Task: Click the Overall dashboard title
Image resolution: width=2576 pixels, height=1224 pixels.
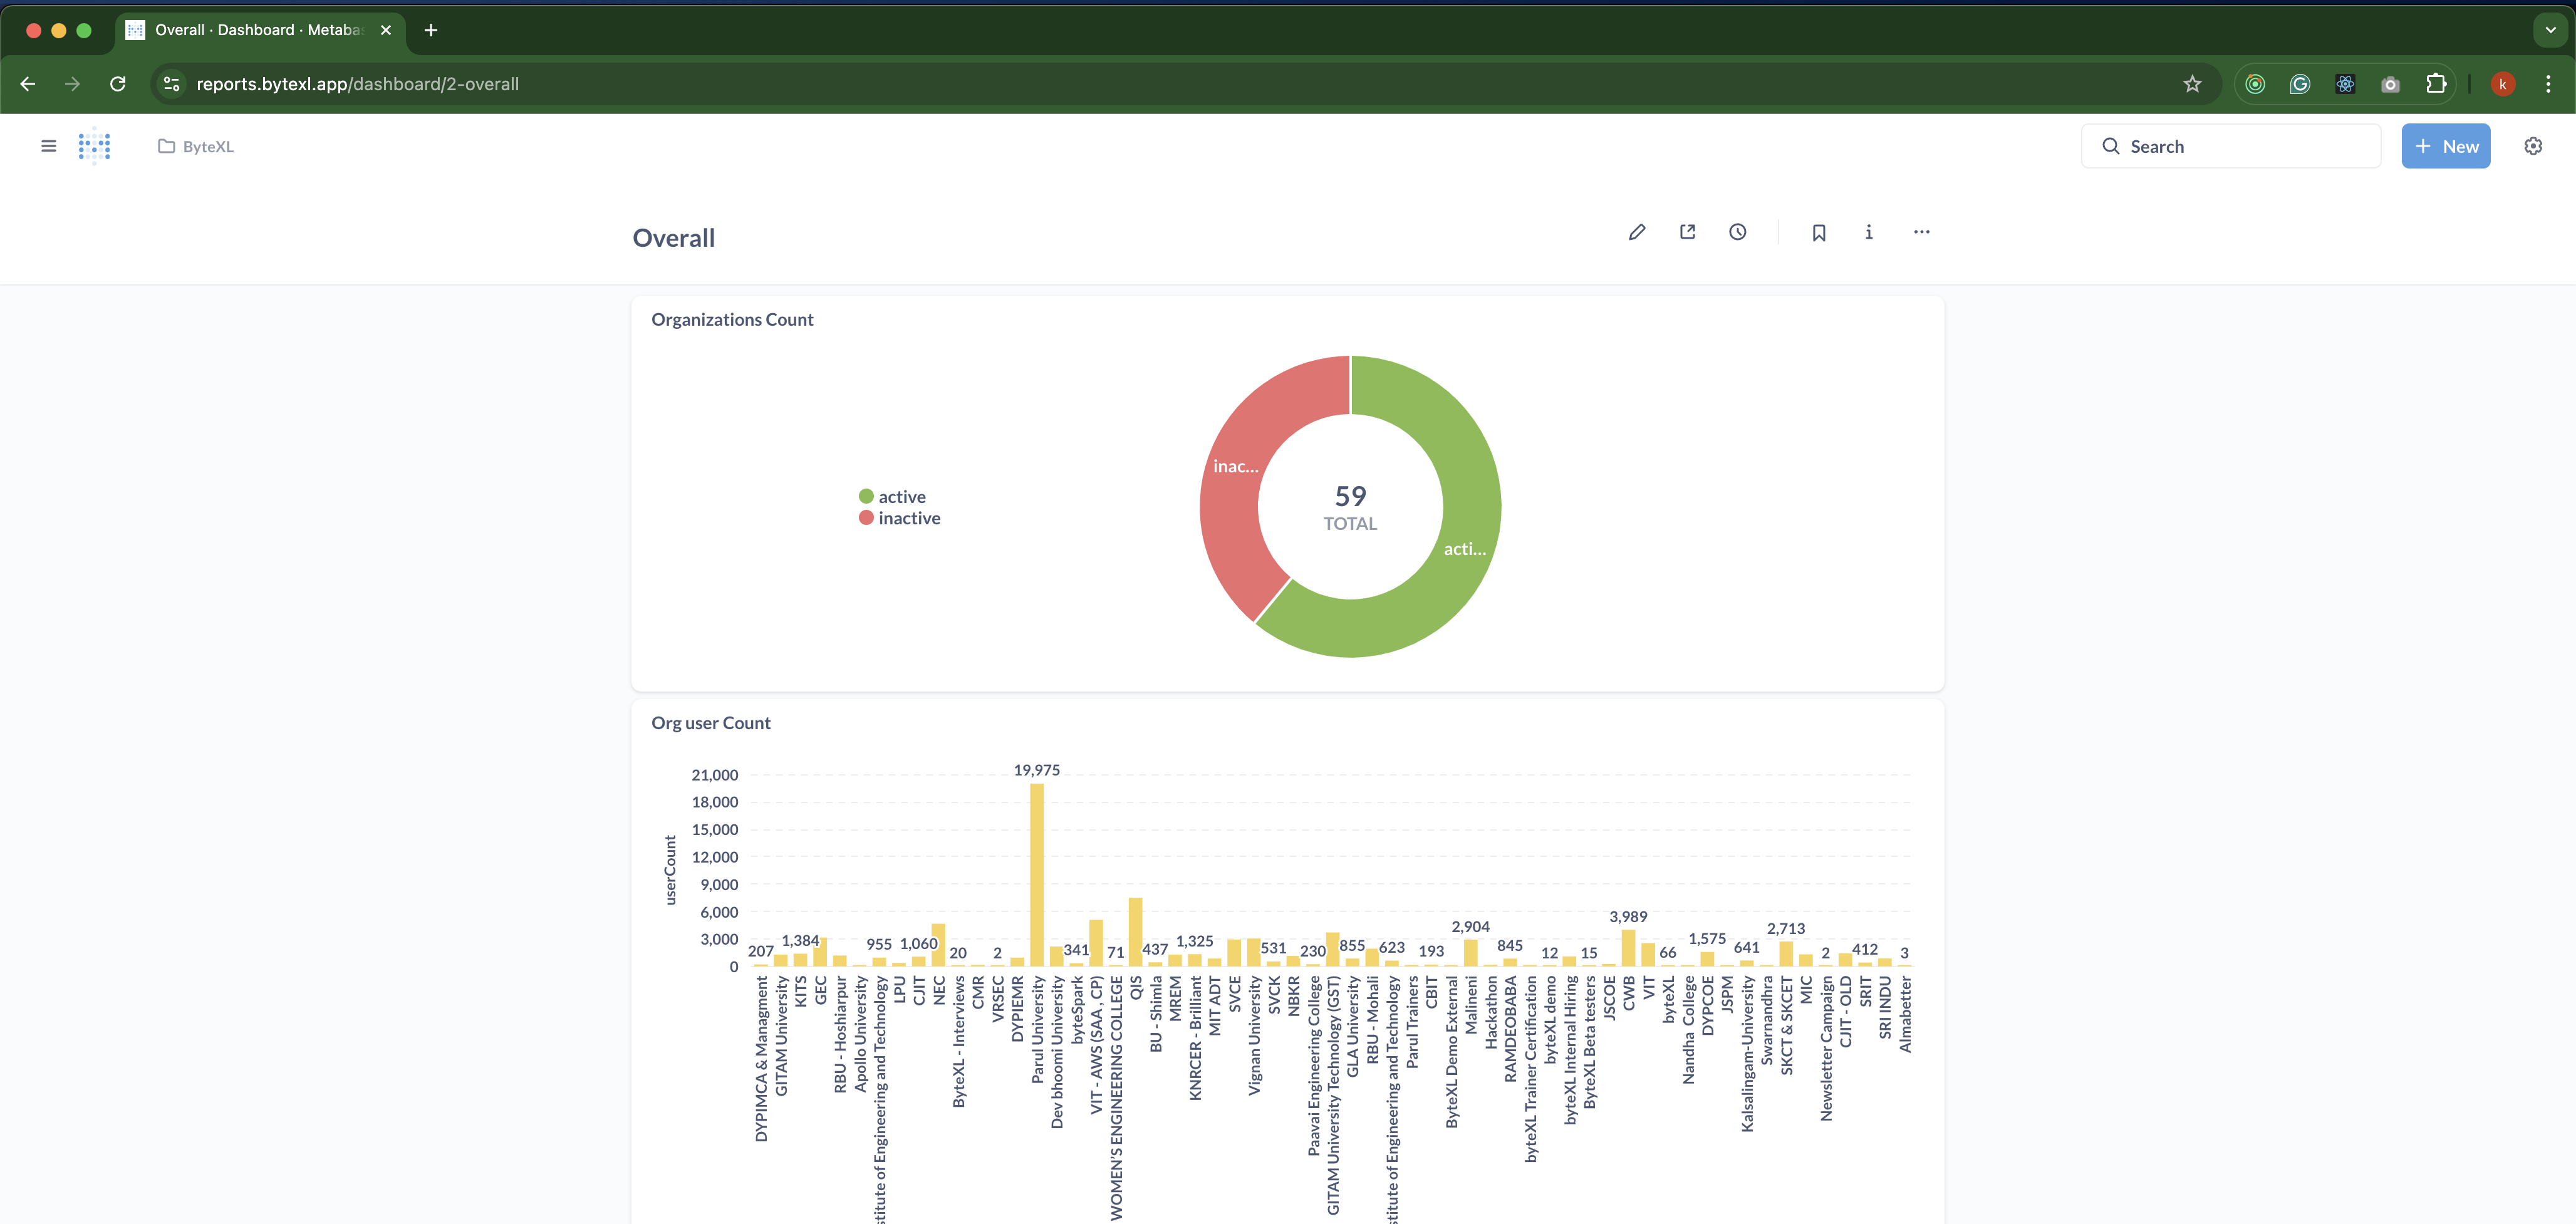Action: coord(674,238)
